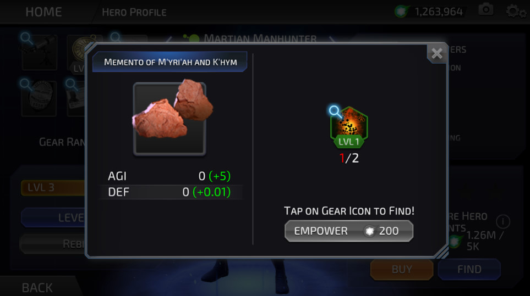530x296 pixels.
Task: Select the Martian Manhunter name header
Action: pos(260,38)
